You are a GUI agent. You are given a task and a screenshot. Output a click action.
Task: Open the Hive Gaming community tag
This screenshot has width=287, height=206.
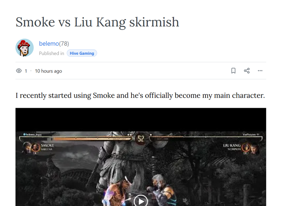pos(82,53)
